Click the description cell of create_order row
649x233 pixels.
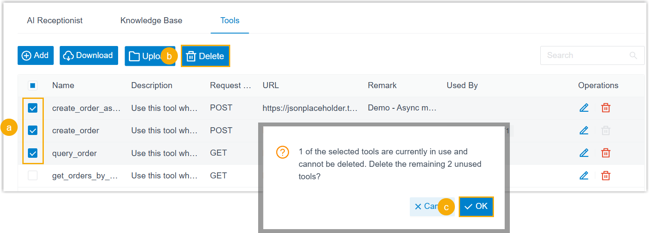[x=164, y=131]
